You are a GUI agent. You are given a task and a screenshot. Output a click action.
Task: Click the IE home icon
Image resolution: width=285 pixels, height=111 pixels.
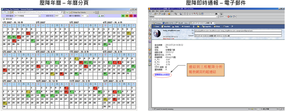(128, 13)
